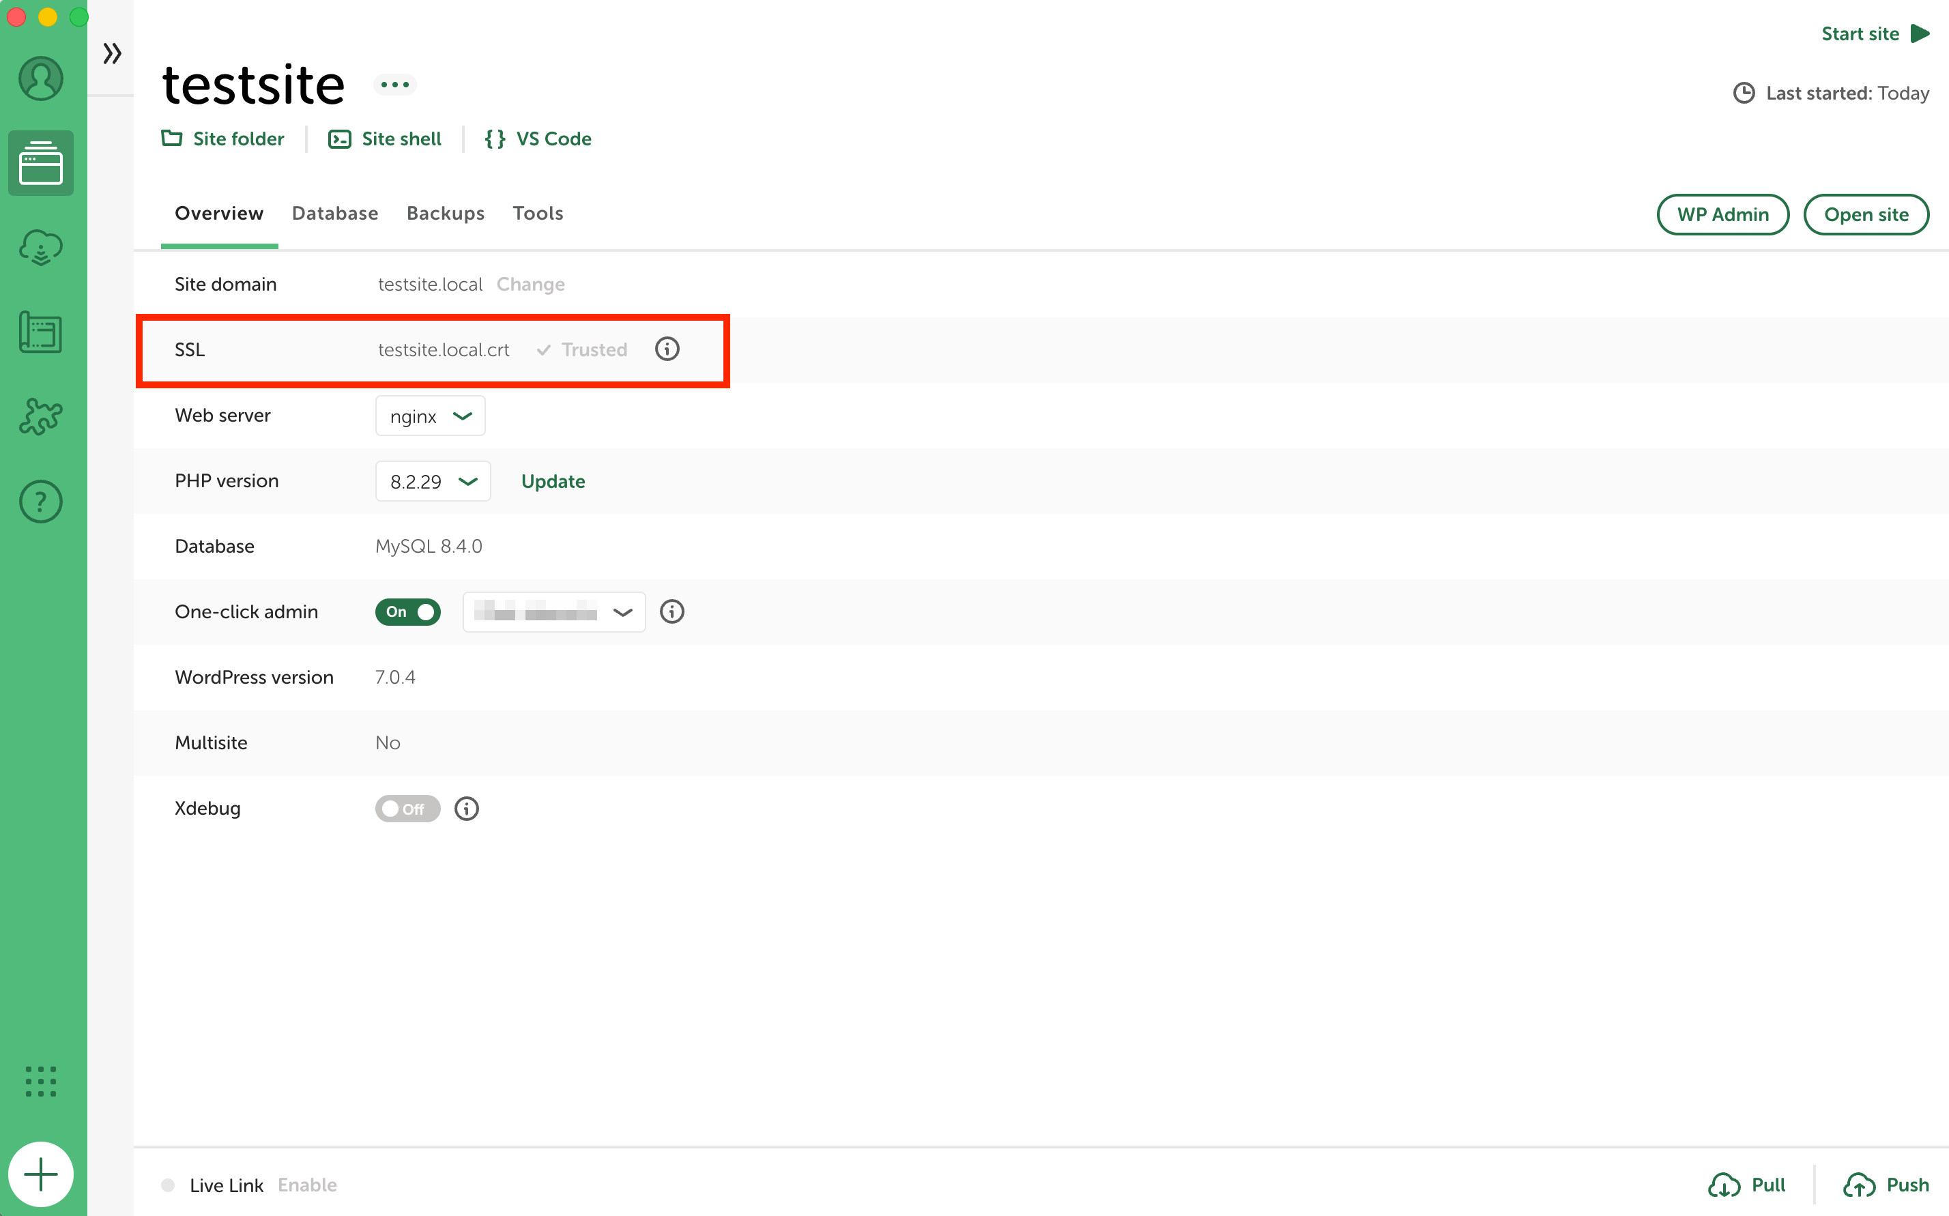Open the Add-ons puzzle icon in sidebar

[41, 416]
